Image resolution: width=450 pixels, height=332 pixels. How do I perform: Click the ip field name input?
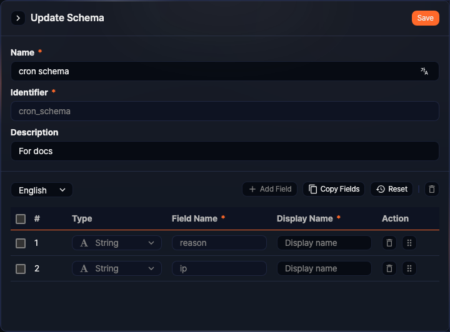coord(219,268)
